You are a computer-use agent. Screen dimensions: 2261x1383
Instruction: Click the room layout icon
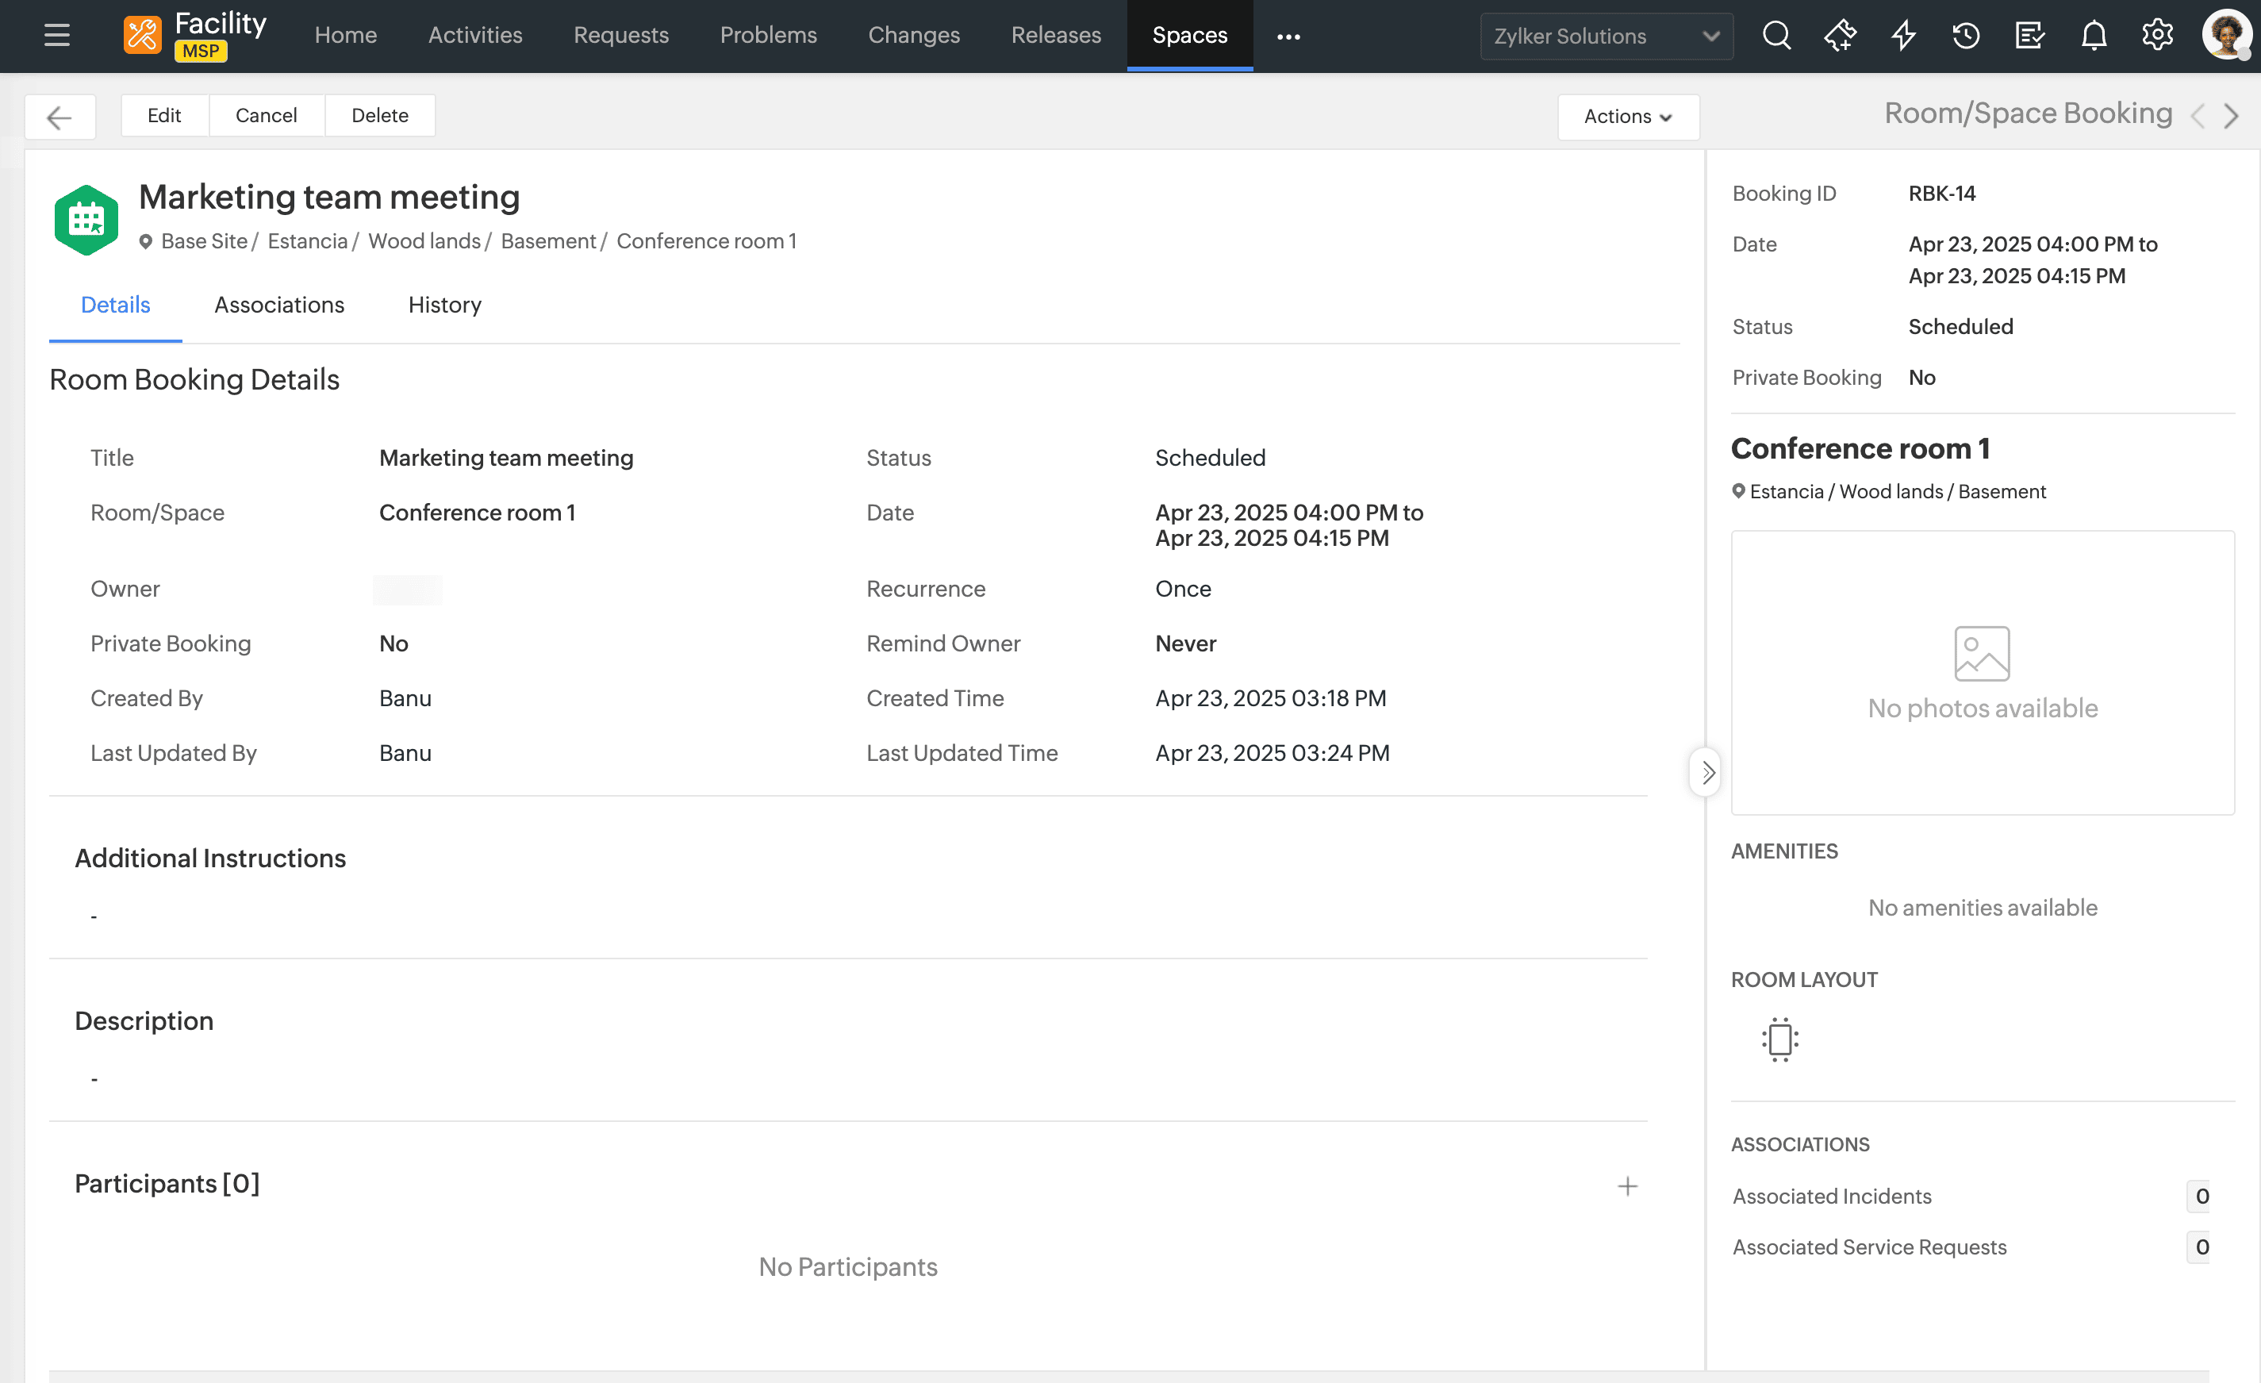click(1779, 1039)
